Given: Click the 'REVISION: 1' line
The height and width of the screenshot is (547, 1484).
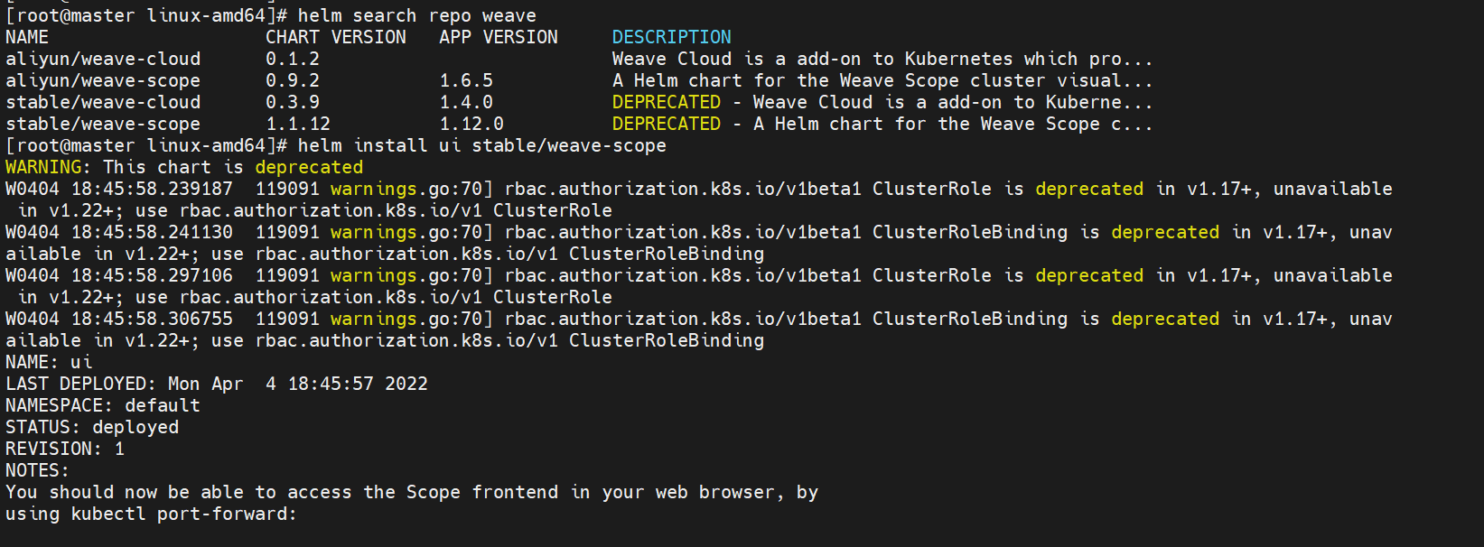Looking at the screenshot, I should pos(65,449).
